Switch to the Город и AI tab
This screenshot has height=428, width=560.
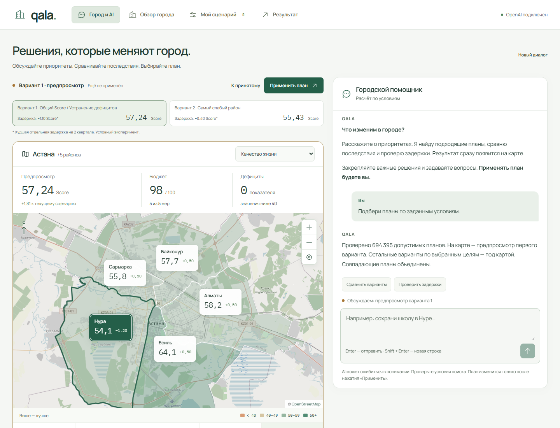click(96, 15)
